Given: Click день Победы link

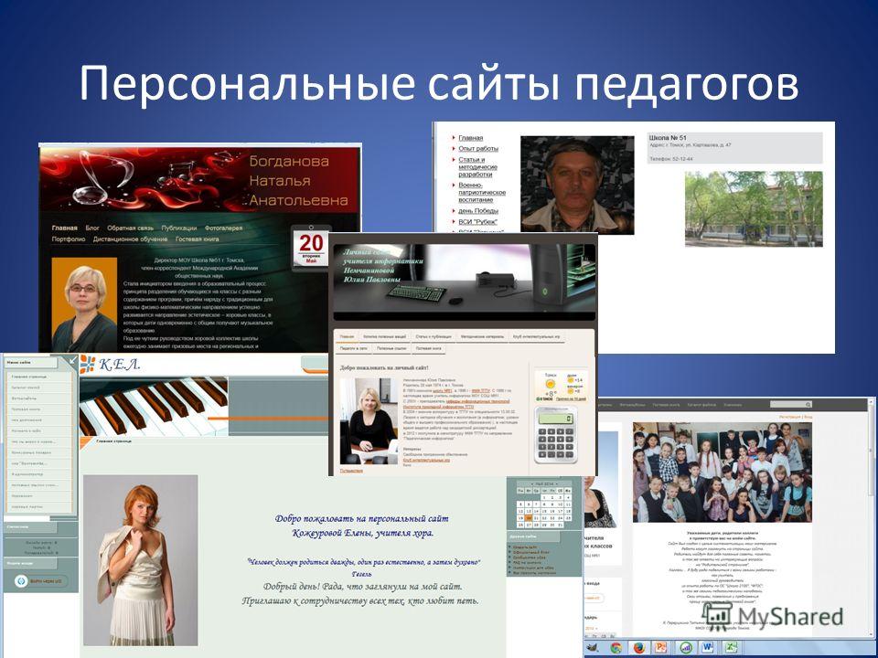Looking at the screenshot, I should [478, 211].
